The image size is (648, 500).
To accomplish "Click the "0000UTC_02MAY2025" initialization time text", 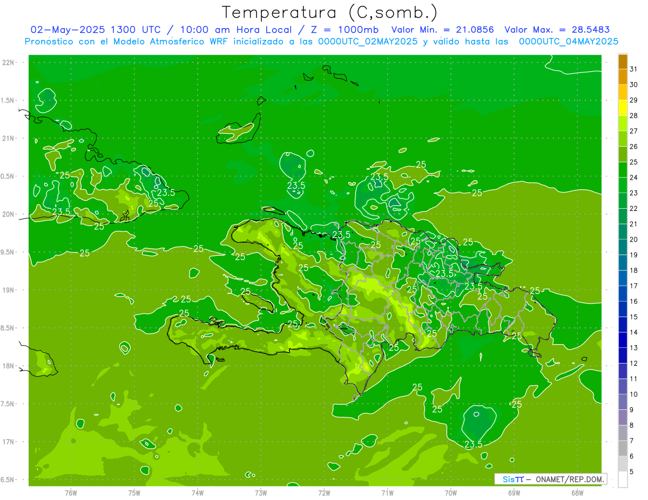I will (x=368, y=41).
